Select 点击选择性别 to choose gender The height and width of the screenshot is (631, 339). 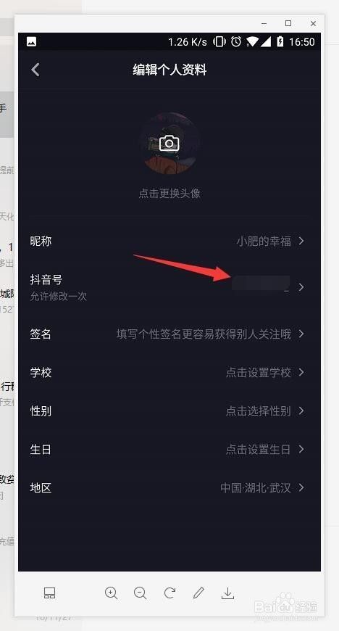pyautogui.click(x=258, y=411)
